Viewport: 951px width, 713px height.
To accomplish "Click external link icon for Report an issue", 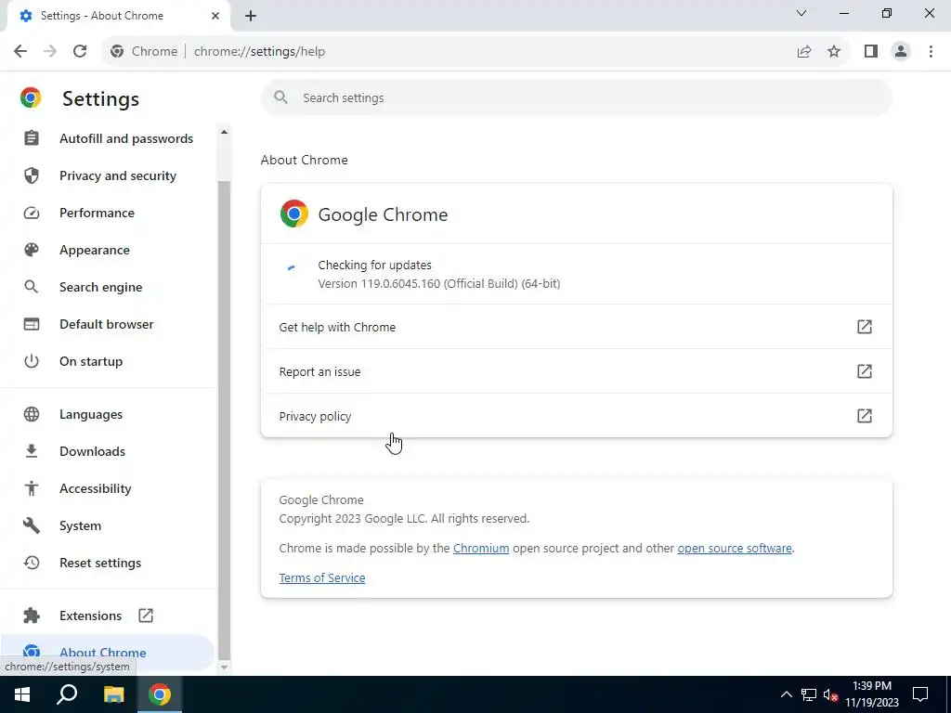I will click(x=865, y=371).
